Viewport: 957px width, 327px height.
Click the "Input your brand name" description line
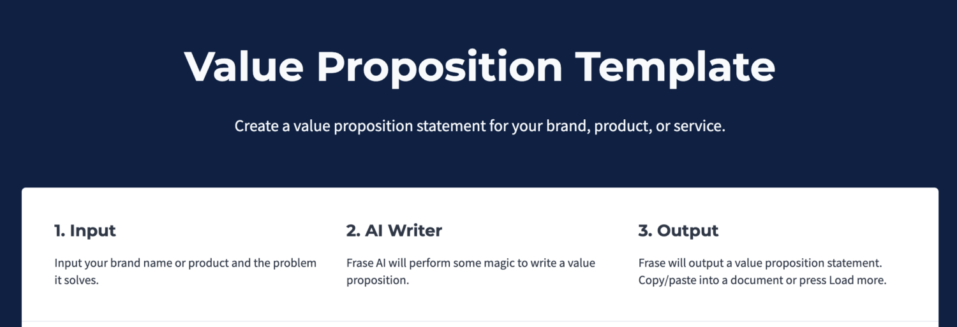pos(185,263)
